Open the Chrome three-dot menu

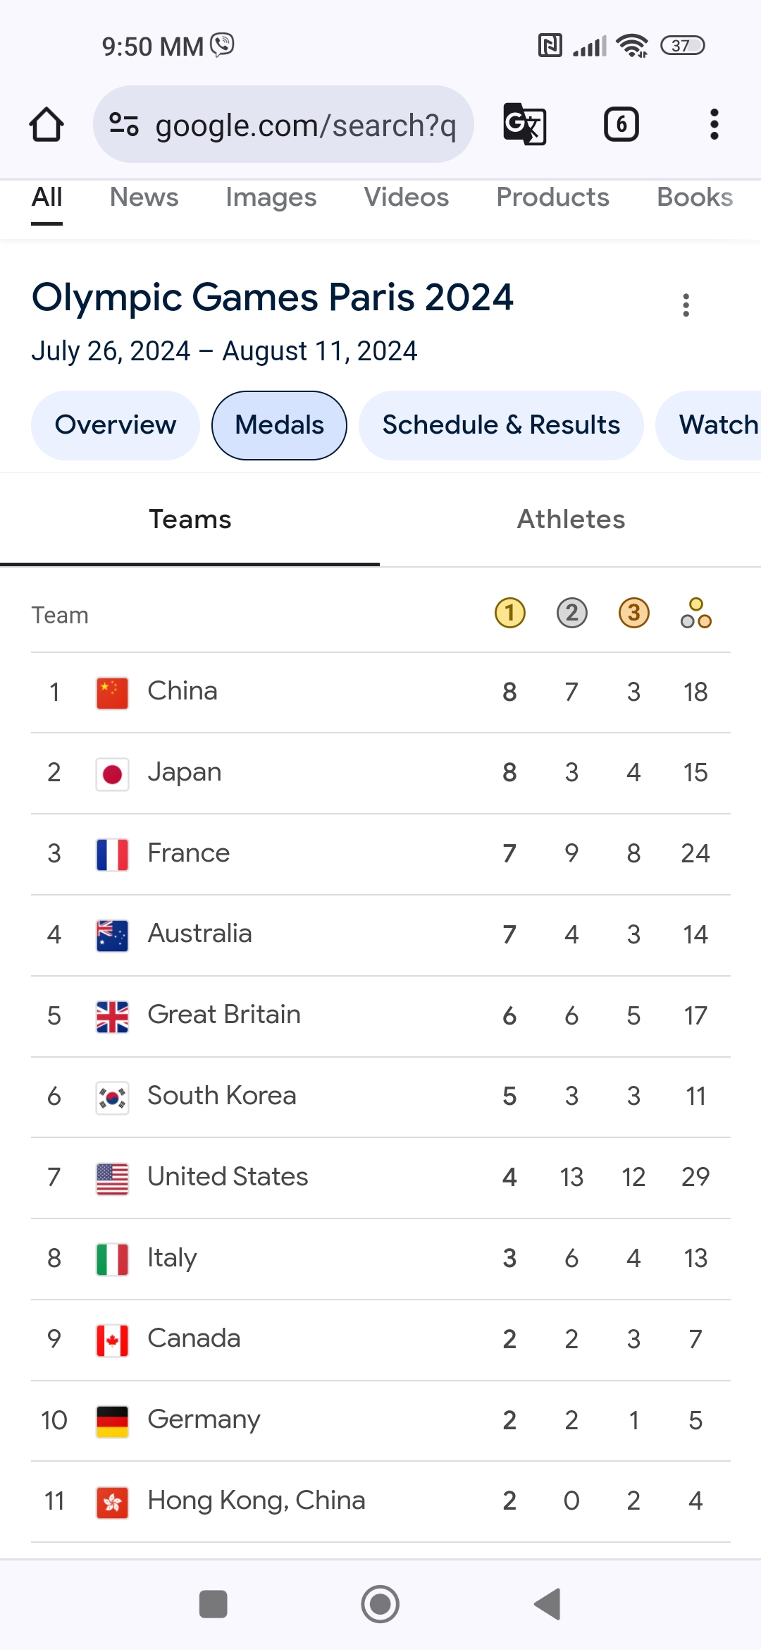coord(714,125)
